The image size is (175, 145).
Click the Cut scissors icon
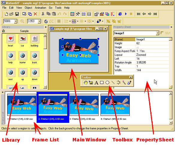click(43, 14)
